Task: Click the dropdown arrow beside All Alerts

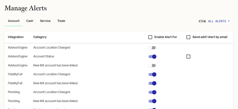Action: pos(229,21)
